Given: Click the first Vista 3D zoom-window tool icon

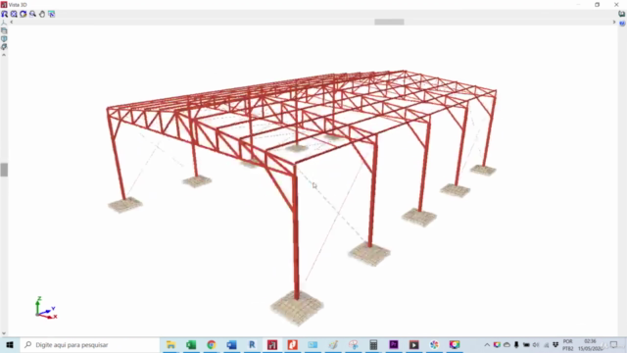Looking at the screenshot, I should (4, 14).
